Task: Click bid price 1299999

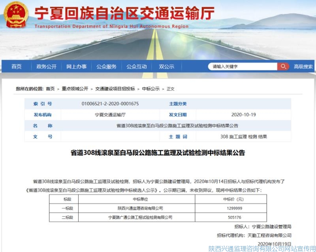Action: 234,208
